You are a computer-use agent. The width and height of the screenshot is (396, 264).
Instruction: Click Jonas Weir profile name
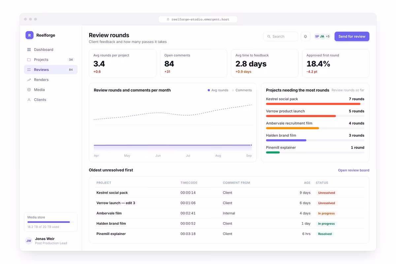click(45, 239)
